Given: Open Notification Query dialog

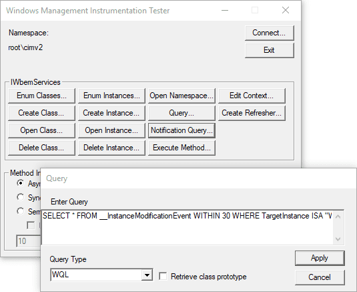Looking at the screenshot, I should click(x=182, y=130).
